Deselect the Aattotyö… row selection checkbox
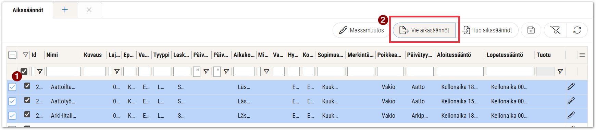The width and height of the screenshot is (596, 130). (12, 101)
